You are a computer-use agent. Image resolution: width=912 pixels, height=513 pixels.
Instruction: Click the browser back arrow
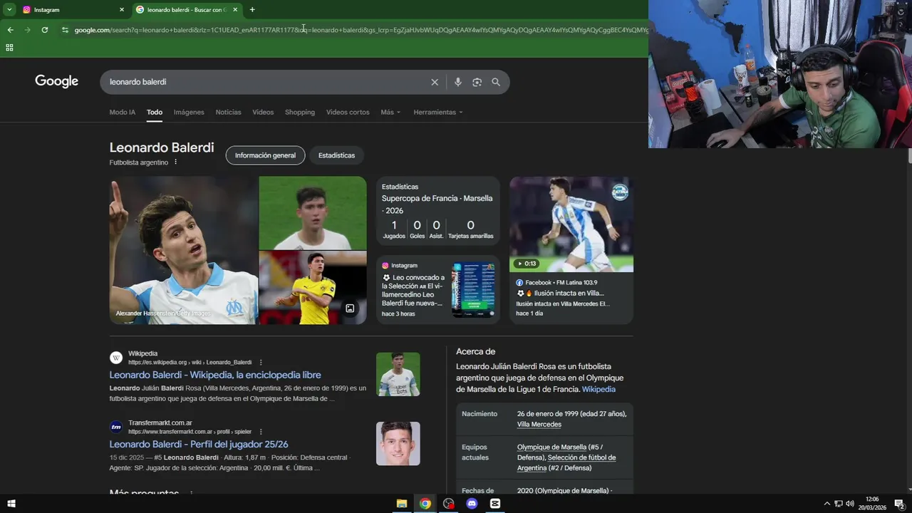click(10, 30)
